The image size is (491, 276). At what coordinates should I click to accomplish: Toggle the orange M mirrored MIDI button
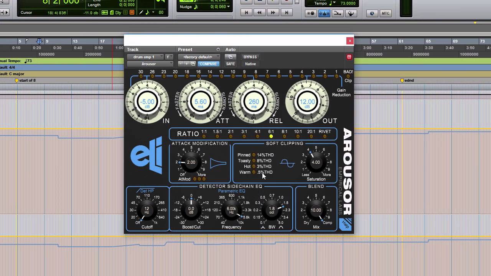tap(132, 13)
